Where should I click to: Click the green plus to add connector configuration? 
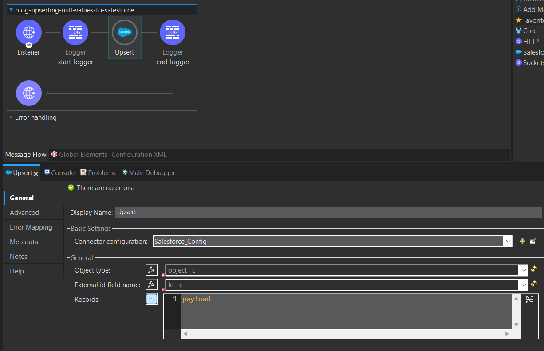click(522, 242)
